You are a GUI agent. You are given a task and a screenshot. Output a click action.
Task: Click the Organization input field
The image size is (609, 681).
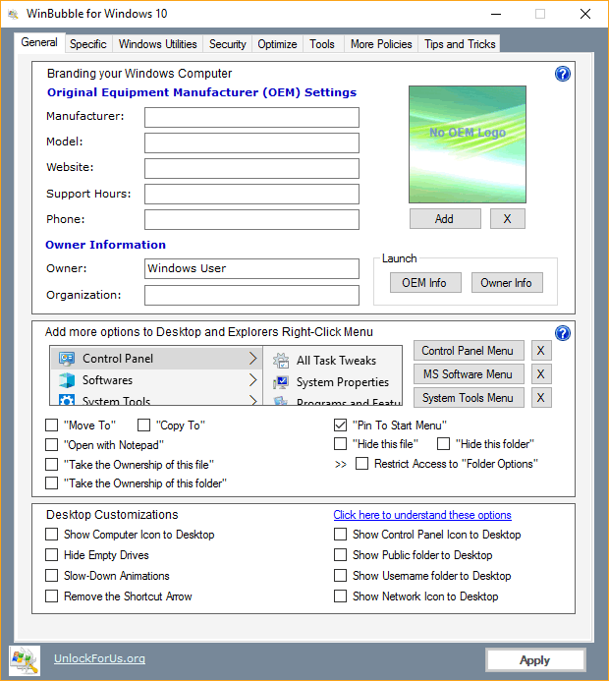tap(251, 295)
